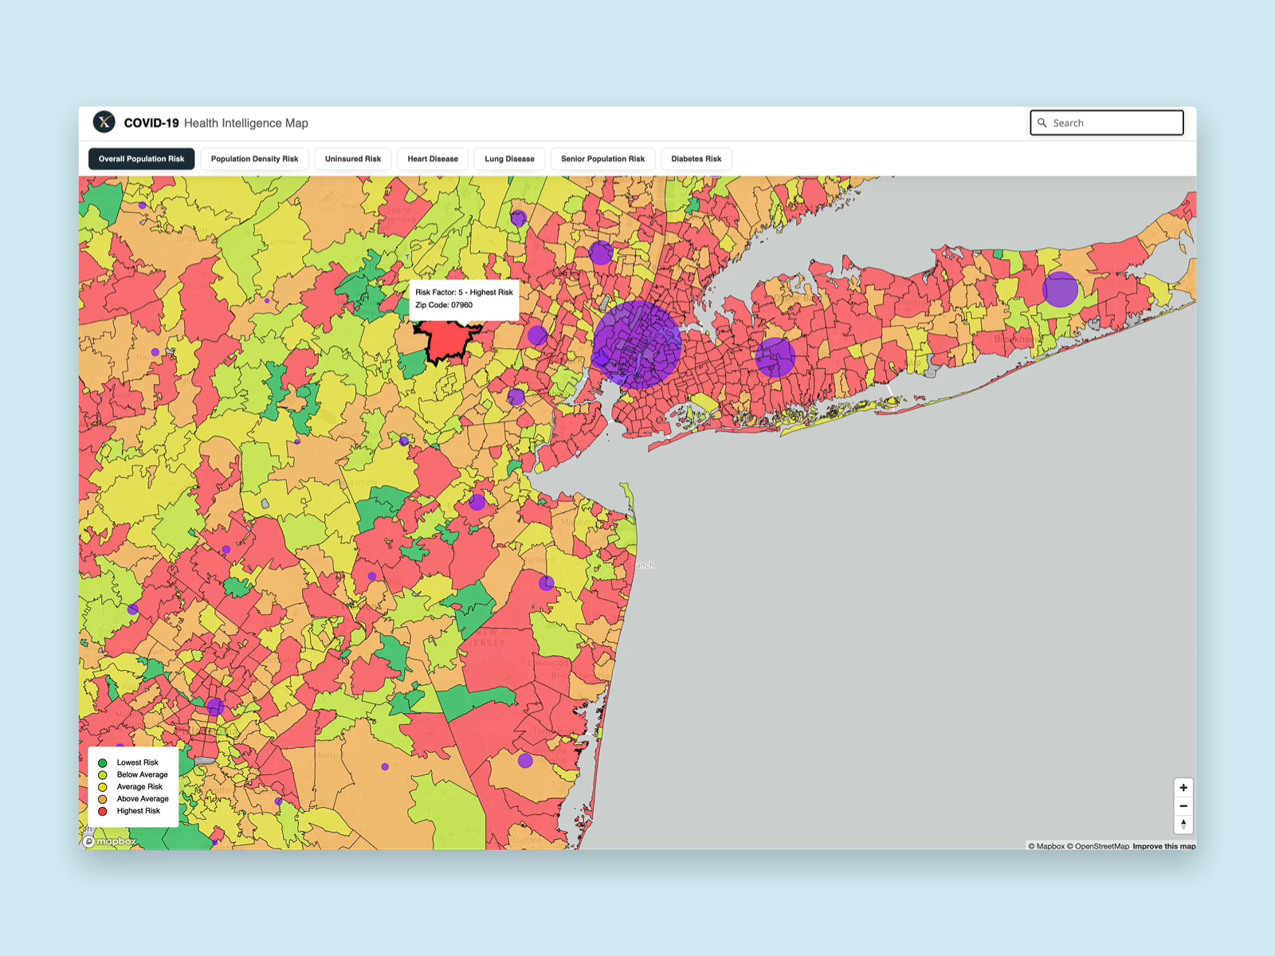This screenshot has height=956, width=1275.
Task: Open the OpenStreetMap attribution link
Action: click(1100, 847)
